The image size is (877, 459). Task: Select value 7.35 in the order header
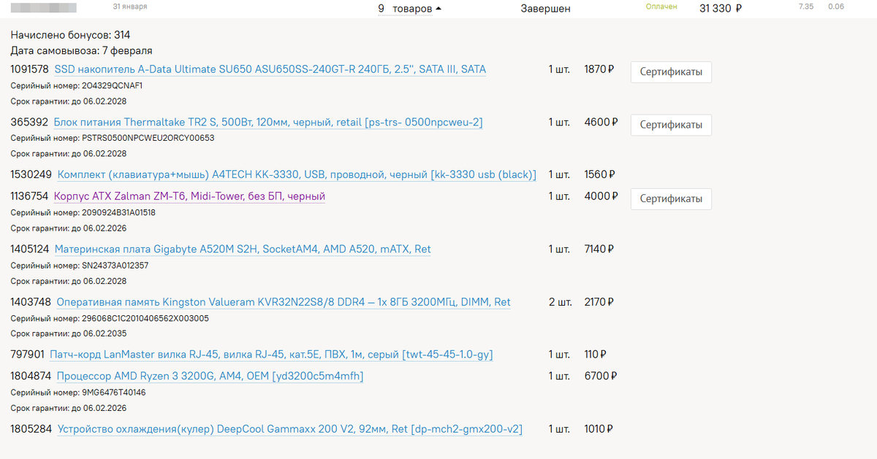[x=806, y=7]
